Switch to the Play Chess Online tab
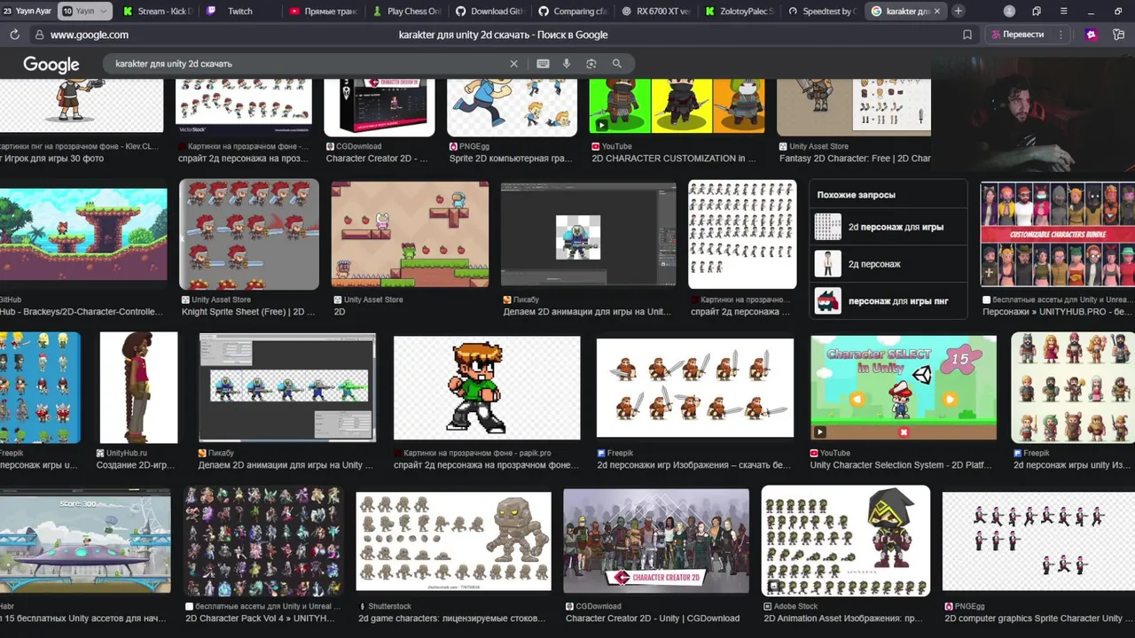Image resolution: width=1135 pixels, height=638 pixels. 406,11
